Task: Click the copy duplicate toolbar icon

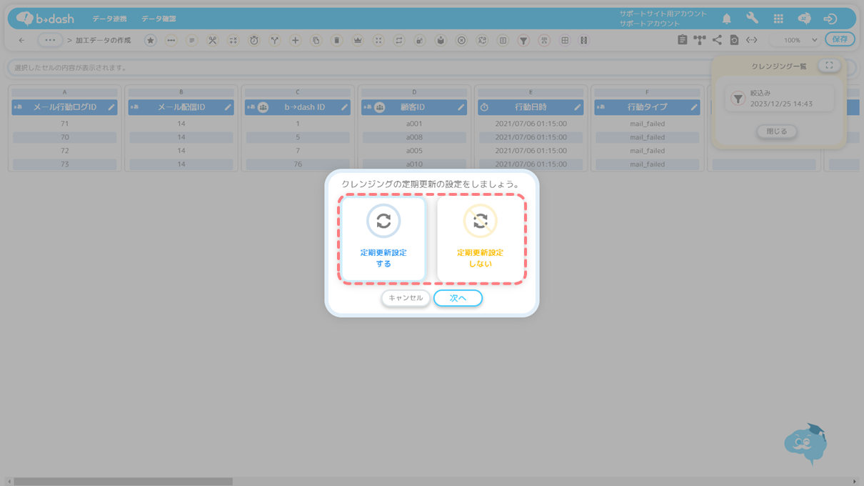Action: 316,41
